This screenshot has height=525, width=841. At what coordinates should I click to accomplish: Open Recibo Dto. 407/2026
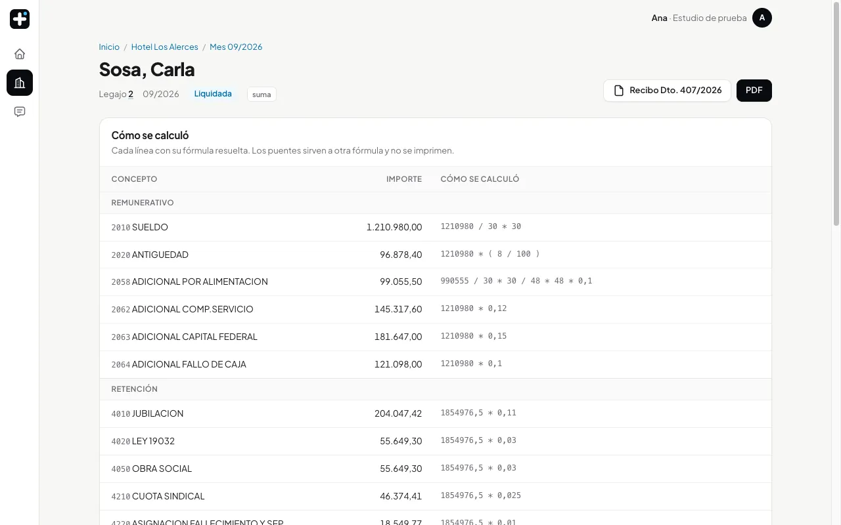[667, 91]
